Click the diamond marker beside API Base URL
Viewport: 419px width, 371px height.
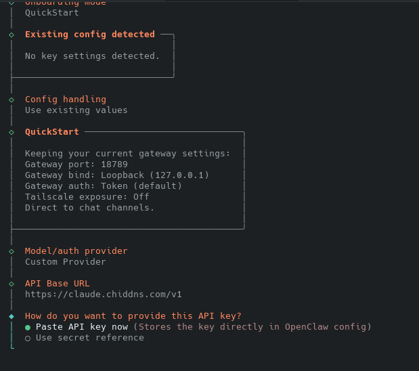coord(12,284)
